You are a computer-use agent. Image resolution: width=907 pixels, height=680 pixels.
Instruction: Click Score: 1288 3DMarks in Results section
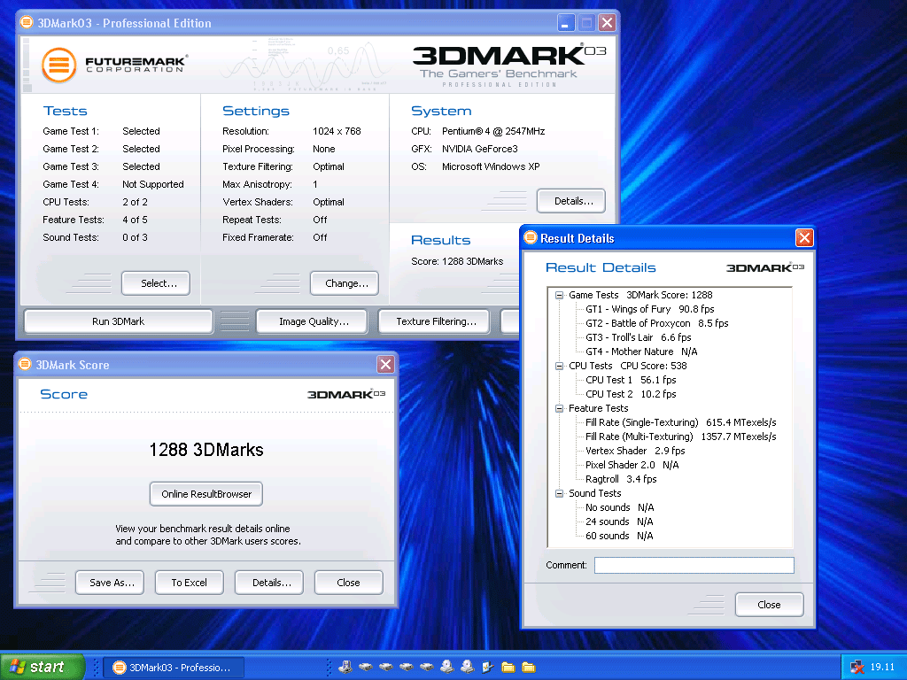pos(457,261)
